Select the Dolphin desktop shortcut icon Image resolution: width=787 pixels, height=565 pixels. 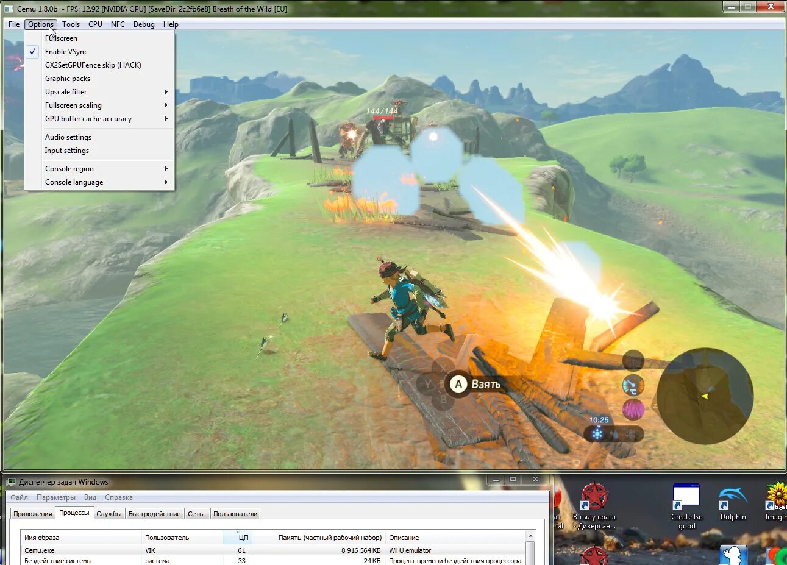point(733,503)
